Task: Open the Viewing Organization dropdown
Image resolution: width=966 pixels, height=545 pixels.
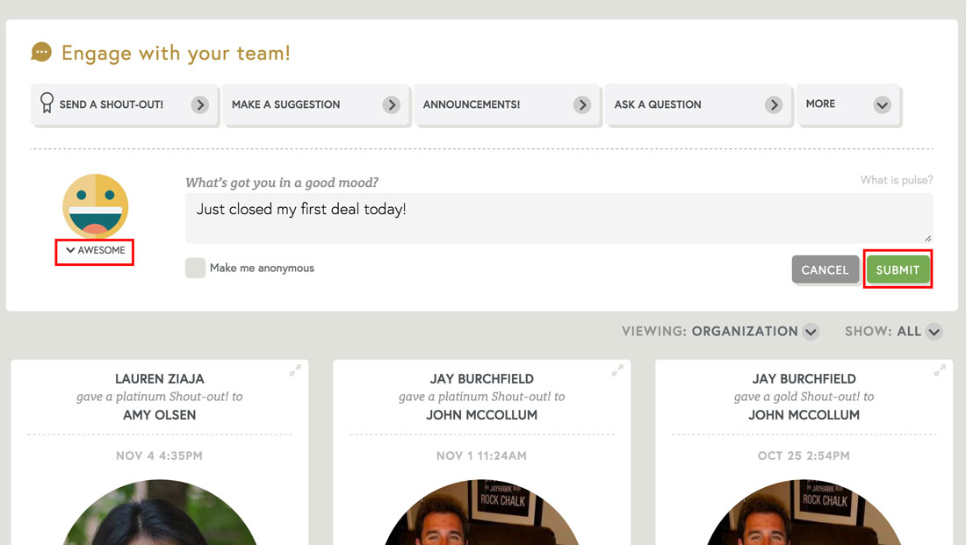Action: coord(810,332)
